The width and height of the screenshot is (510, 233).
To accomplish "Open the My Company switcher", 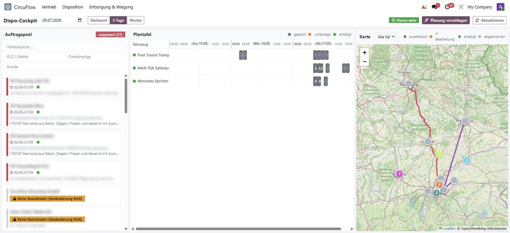I will tap(480, 7).
